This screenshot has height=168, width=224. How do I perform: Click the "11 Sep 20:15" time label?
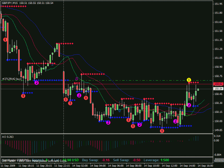pyautogui.click(x=44, y=166)
